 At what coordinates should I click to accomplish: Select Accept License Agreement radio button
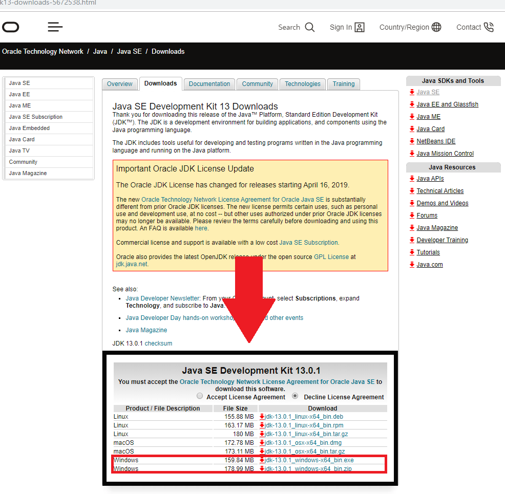[x=200, y=396]
